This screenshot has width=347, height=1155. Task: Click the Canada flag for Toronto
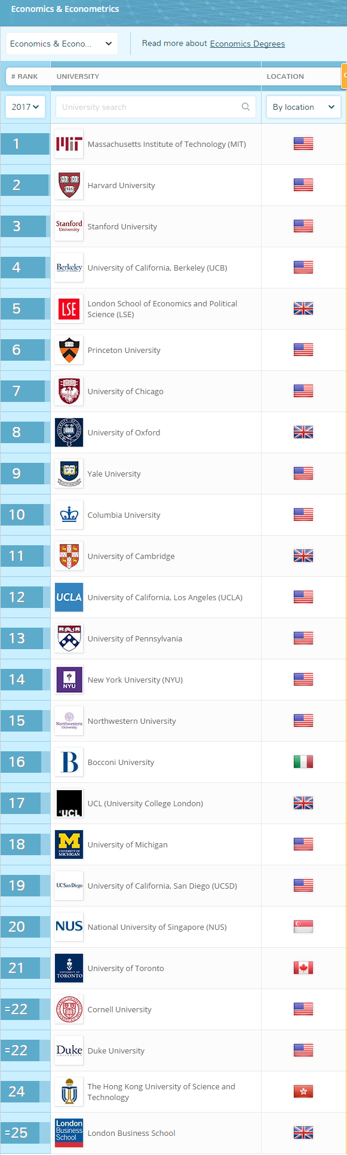click(x=303, y=968)
